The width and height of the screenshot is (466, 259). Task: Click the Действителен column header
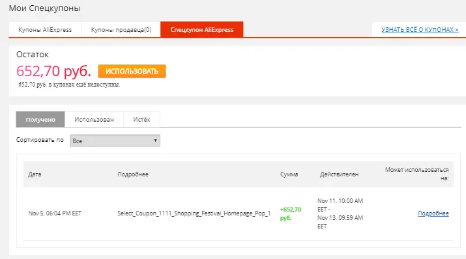pos(339,174)
